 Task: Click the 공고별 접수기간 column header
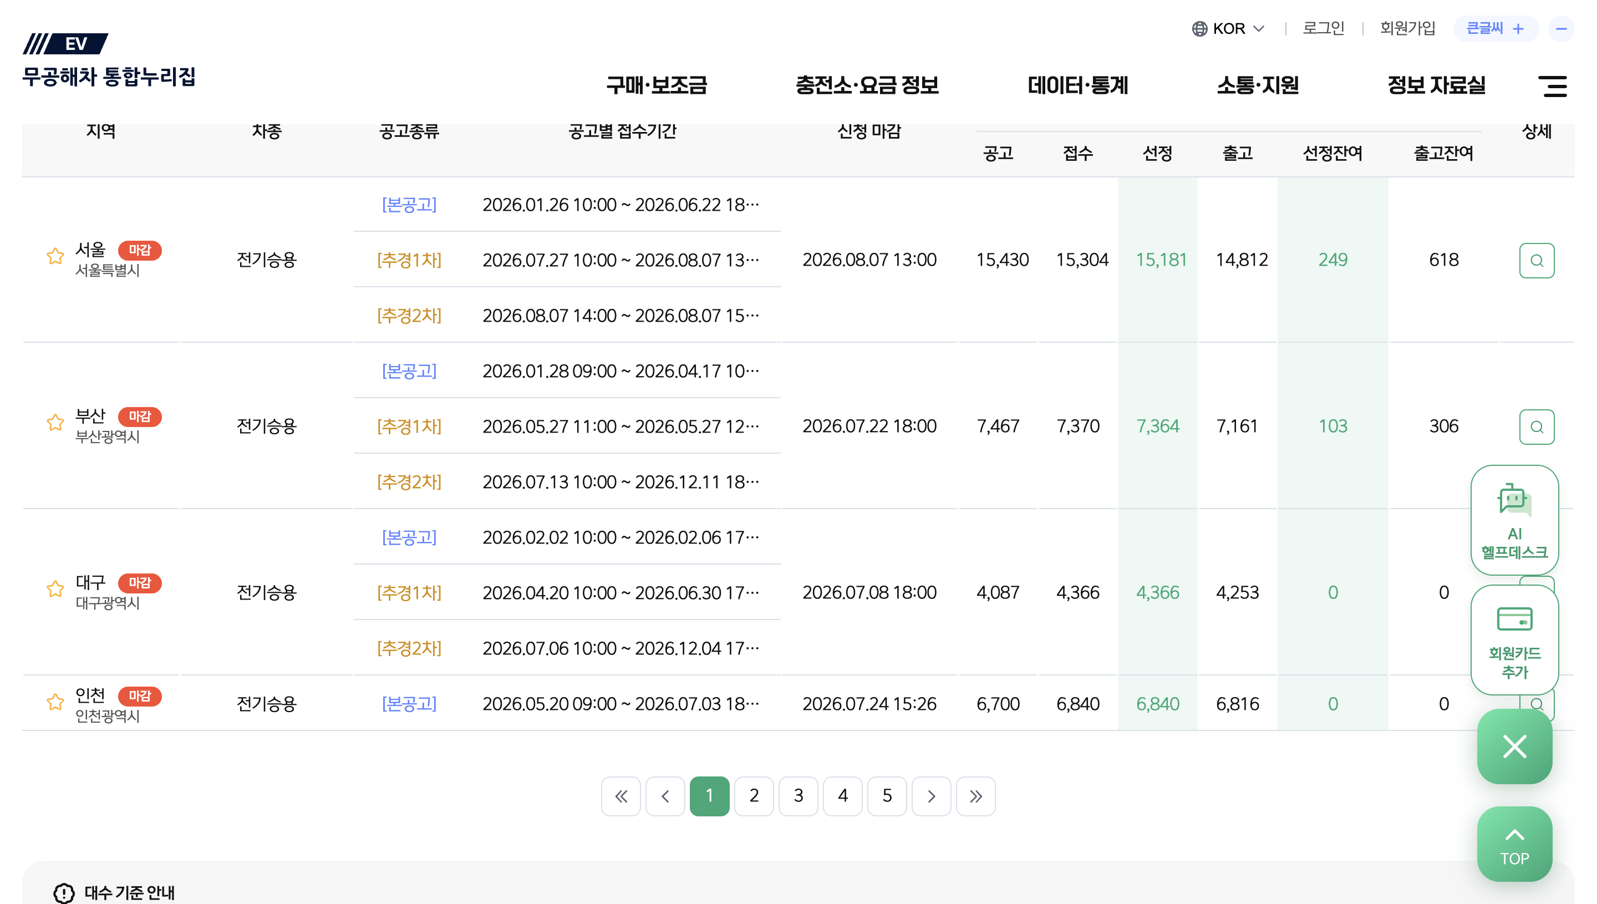(622, 131)
